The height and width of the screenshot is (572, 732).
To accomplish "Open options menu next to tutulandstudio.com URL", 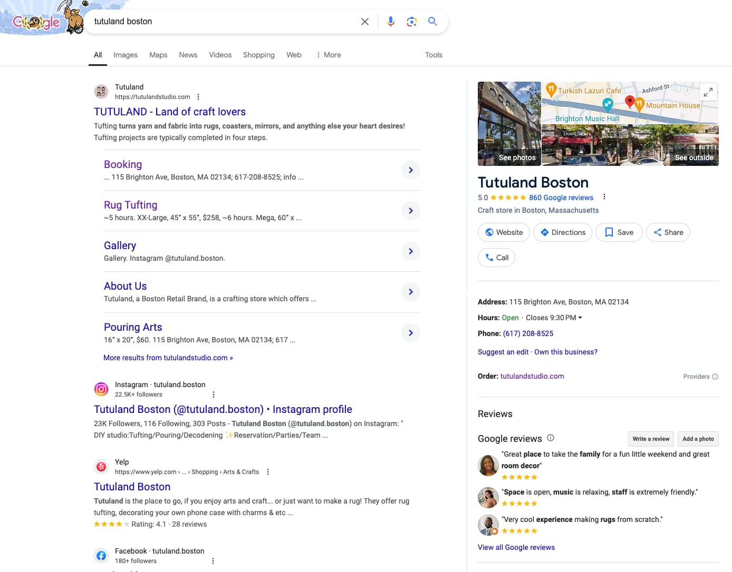I will point(198,97).
